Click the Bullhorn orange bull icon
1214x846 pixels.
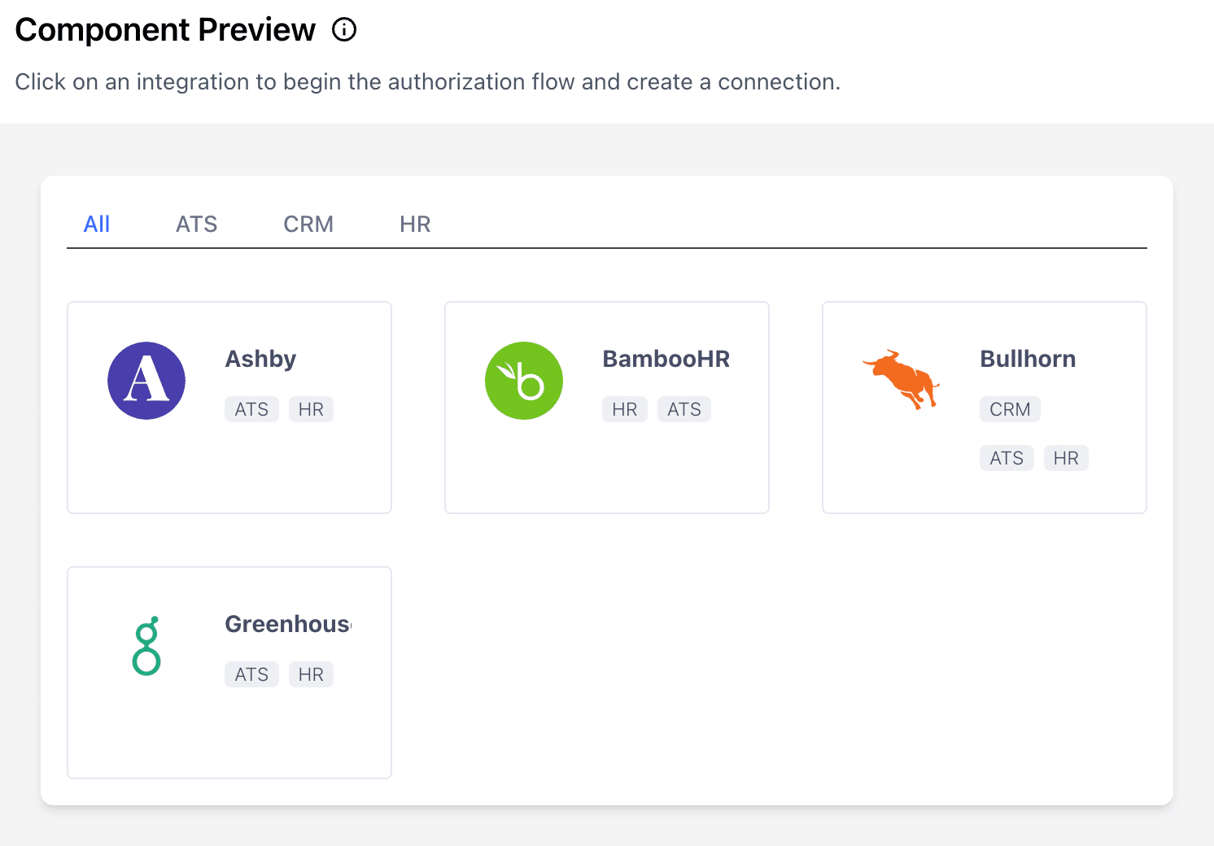(900, 380)
